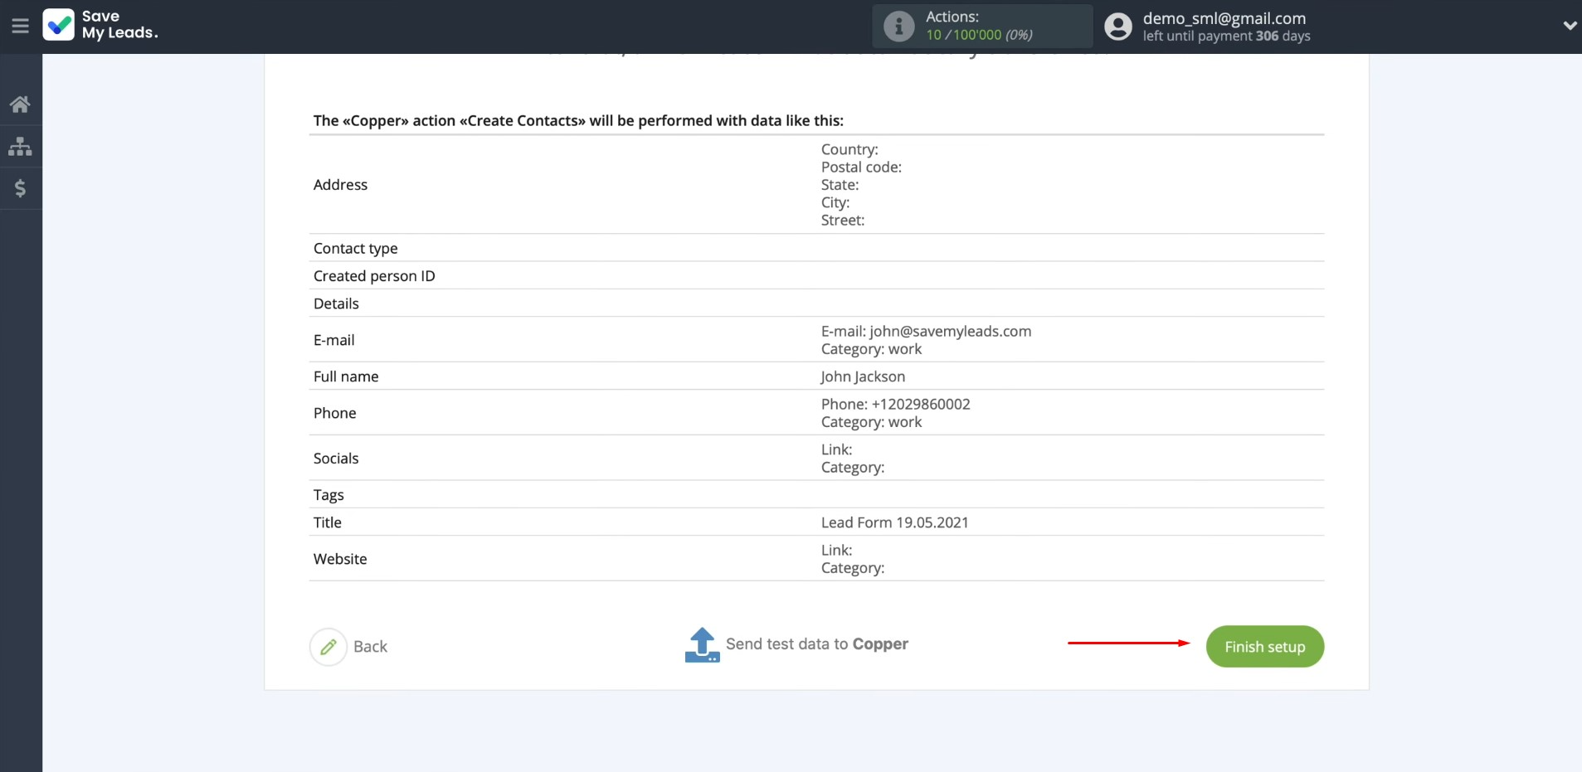Click the Actions counter 10 / 100'000

click(979, 35)
